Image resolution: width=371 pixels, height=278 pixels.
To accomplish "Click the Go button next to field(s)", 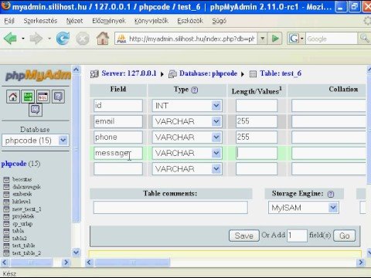I will [345, 236].
